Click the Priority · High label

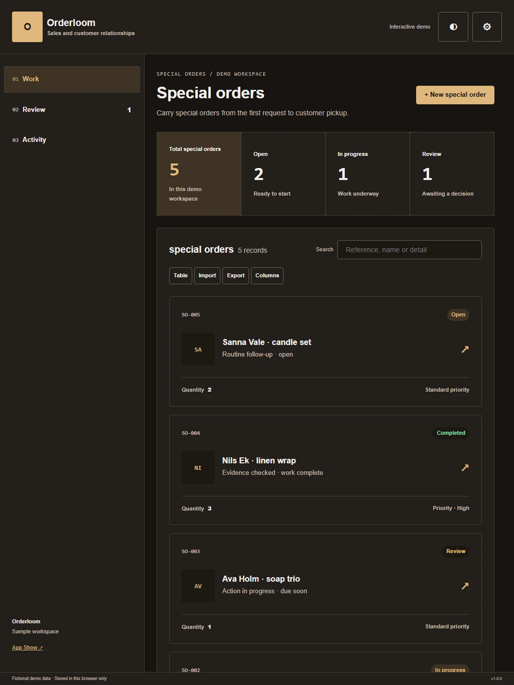(x=451, y=508)
